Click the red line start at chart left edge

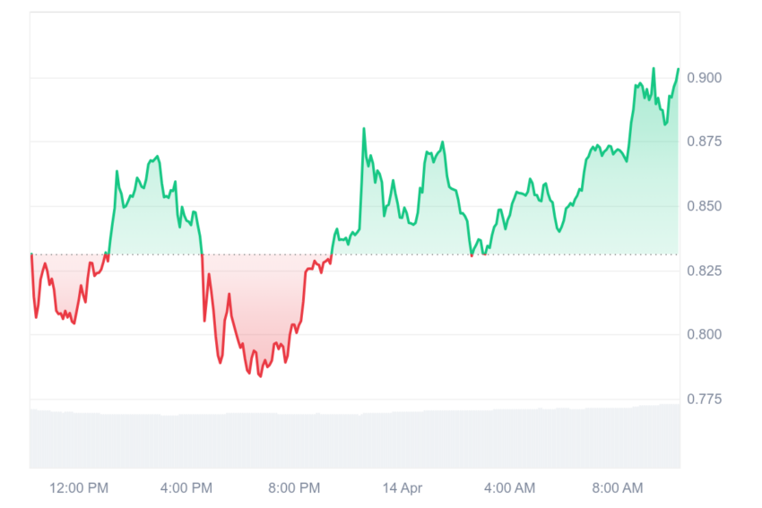coord(31,254)
